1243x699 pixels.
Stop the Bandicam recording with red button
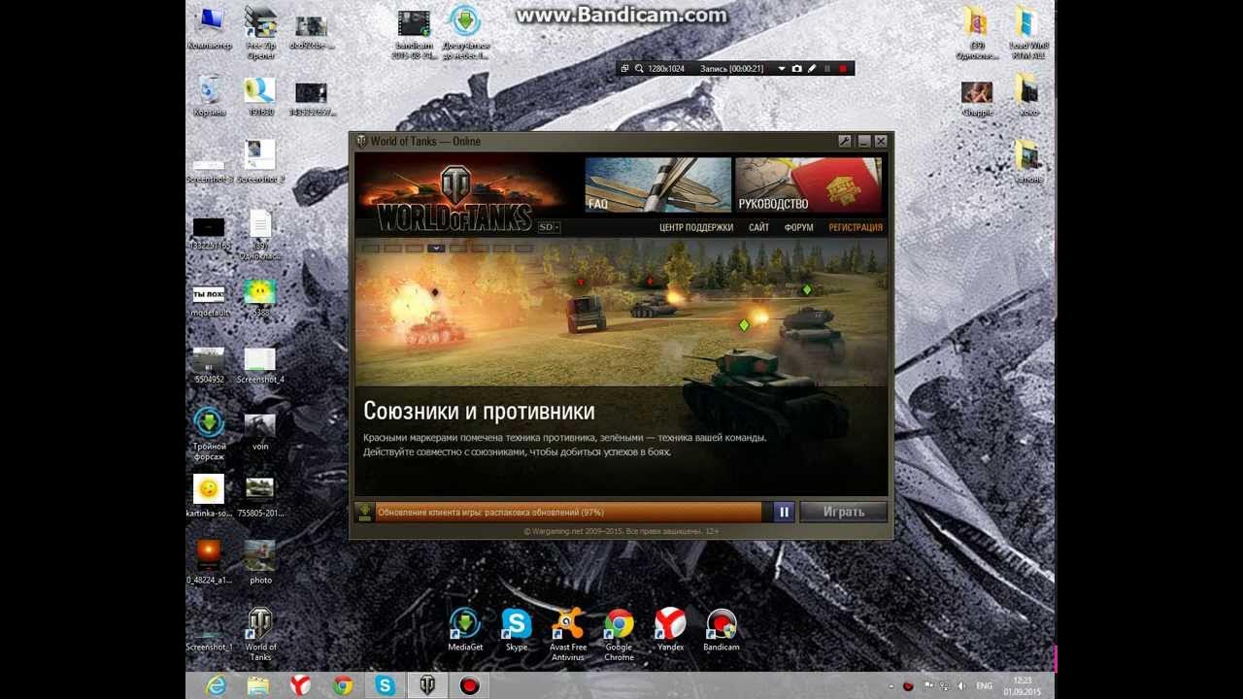[843, 69]
